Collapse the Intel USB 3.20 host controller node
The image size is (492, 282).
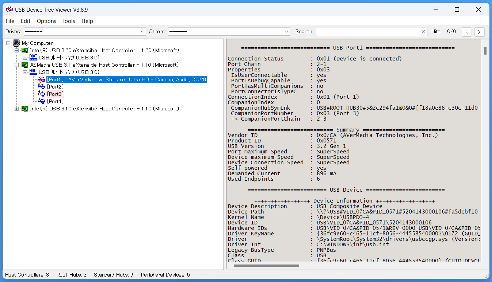[17, 50]
